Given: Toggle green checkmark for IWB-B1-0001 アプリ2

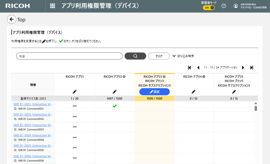Looking at the screenshot, I should click(x=114, y=106).
